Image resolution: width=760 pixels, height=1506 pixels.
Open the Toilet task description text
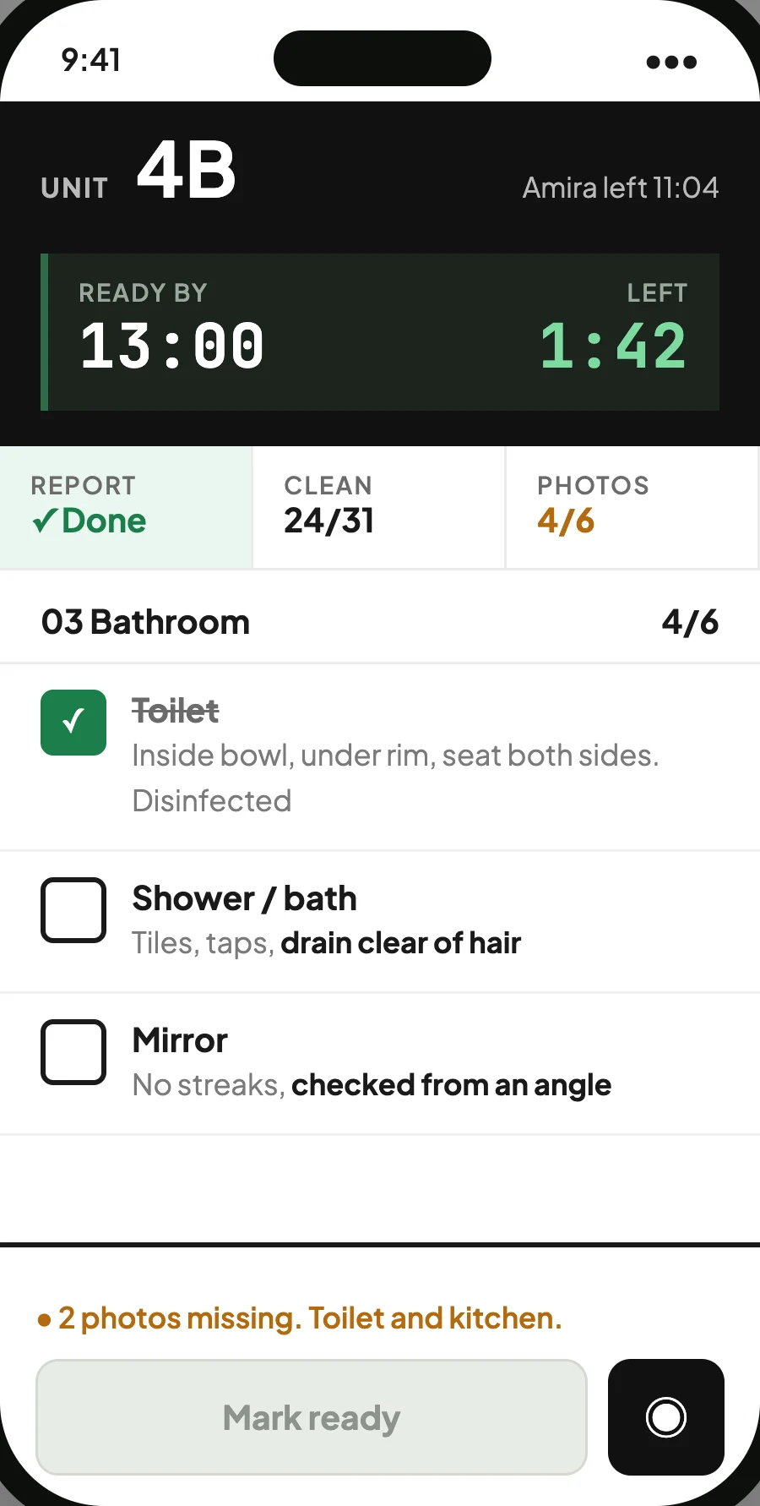(x=395, y=778)
